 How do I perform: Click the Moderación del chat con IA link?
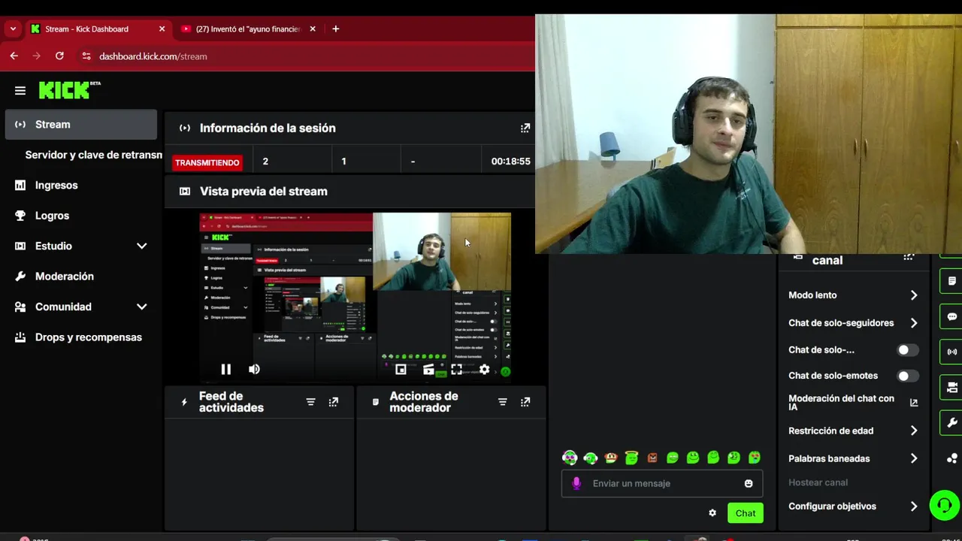tap(841, 402)
